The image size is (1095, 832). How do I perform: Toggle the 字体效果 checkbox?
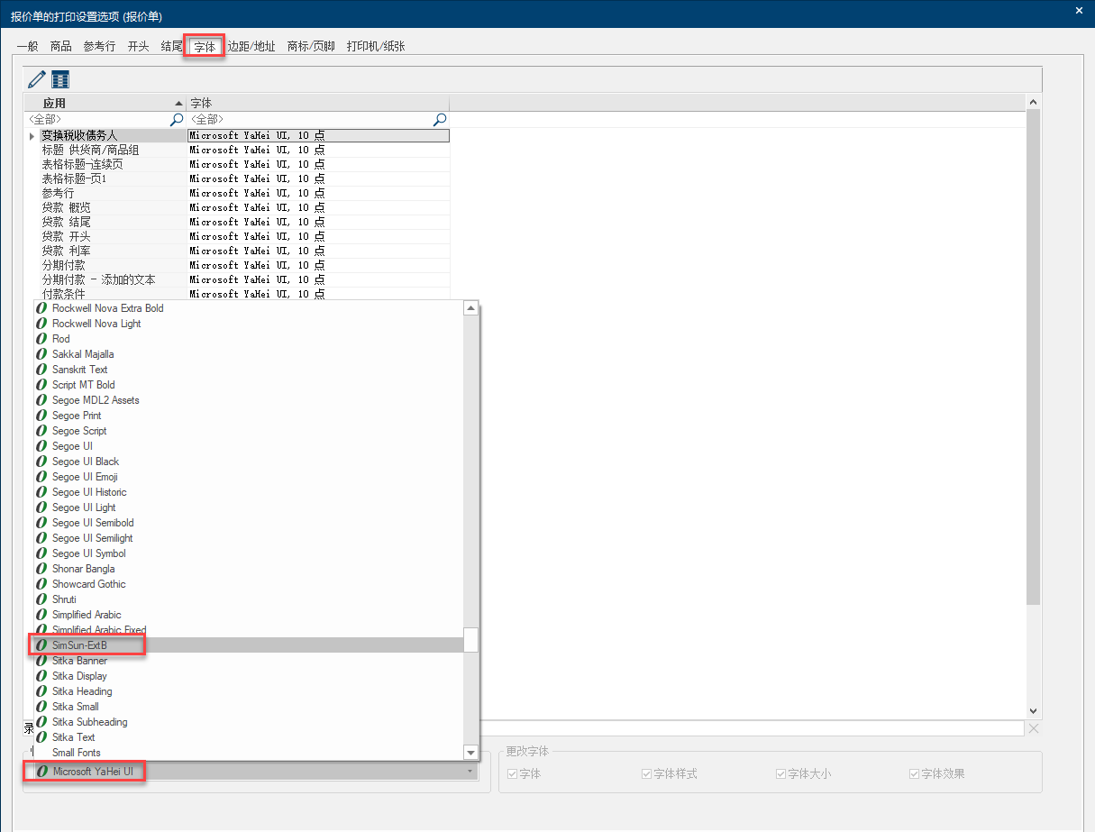tap(915, 773)
